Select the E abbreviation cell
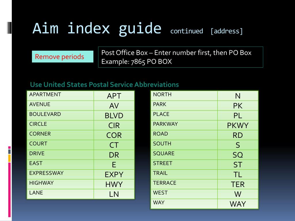 click(x=114, y=165)
